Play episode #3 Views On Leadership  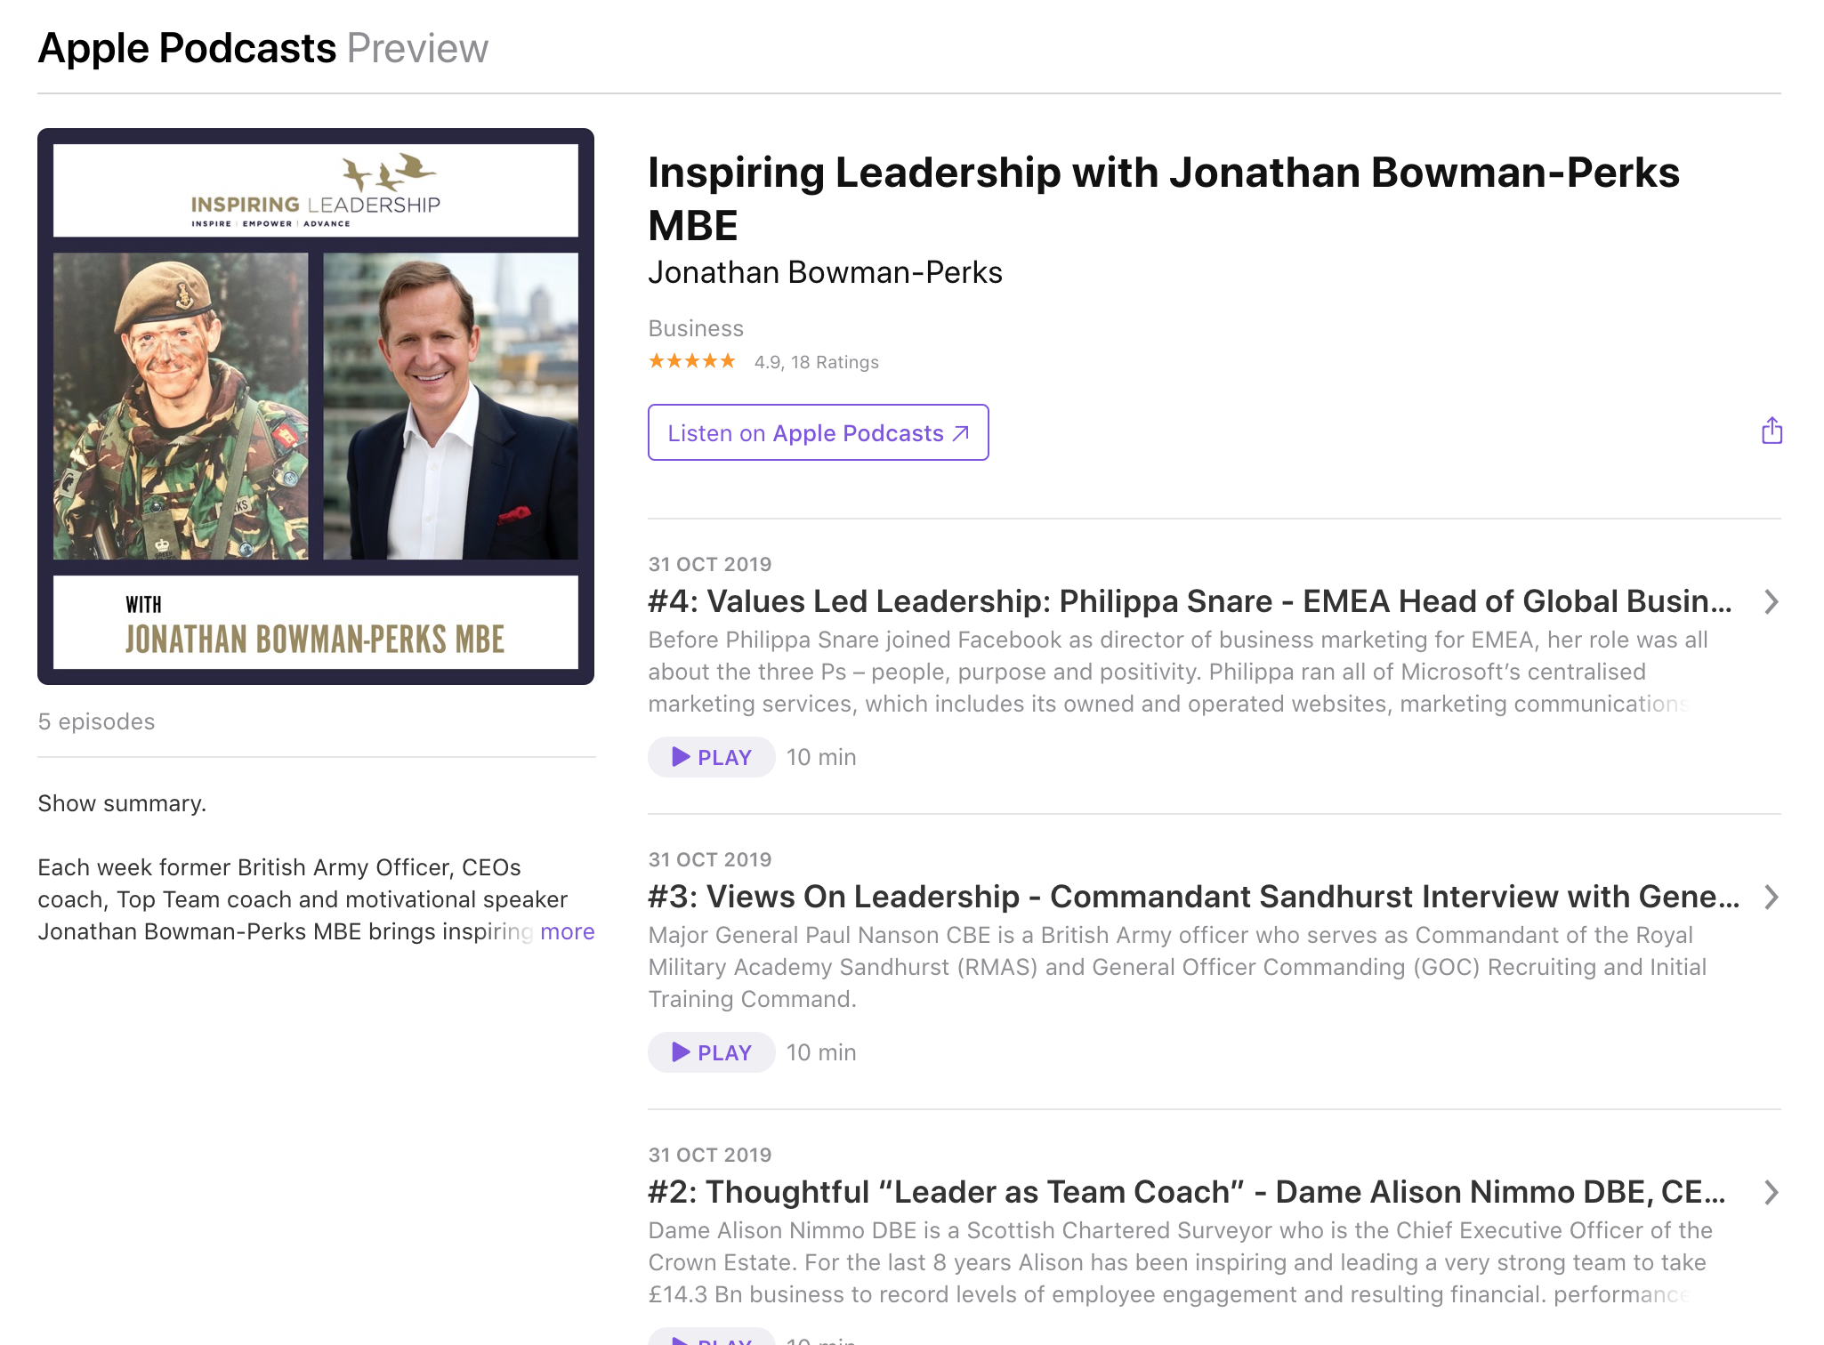pos(711,1052)
